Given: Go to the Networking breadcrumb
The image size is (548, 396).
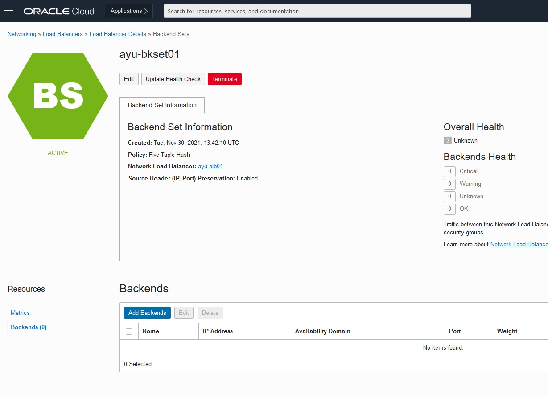Looking at the screenshot, I should (x=22, y=34).
